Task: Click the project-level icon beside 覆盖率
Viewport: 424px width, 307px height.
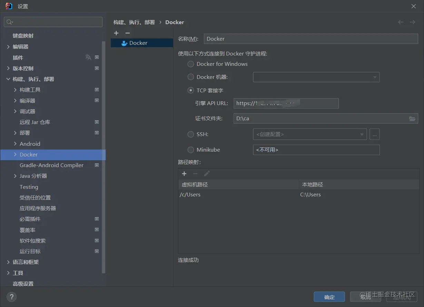Action: click(x=97, y=230)
